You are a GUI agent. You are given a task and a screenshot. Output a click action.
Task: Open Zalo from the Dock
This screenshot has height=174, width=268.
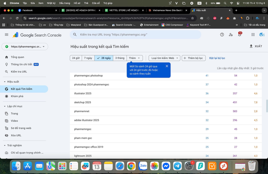click(143, 166)
